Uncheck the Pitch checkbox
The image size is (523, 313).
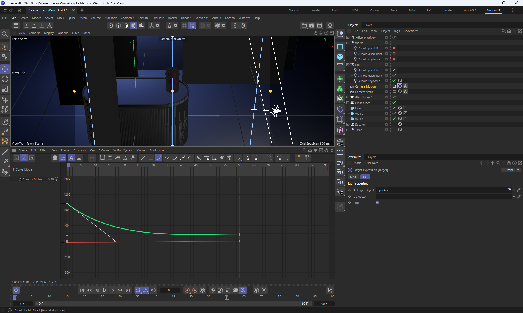tap(377, 203)
